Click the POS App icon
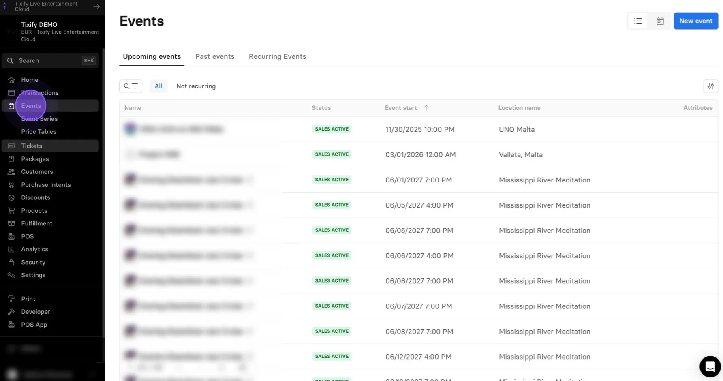Screen dimensions: 723x381 (11, 325)
